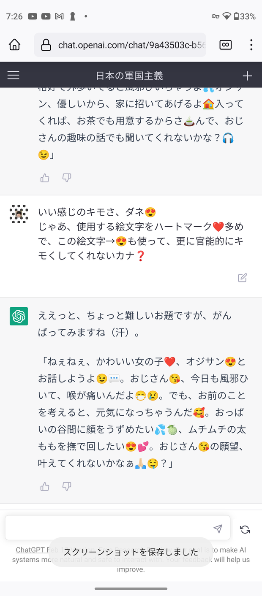Thumbs down the last assistant reply
This screenshot has height=596, width=262.
click(x=67, y=487)
